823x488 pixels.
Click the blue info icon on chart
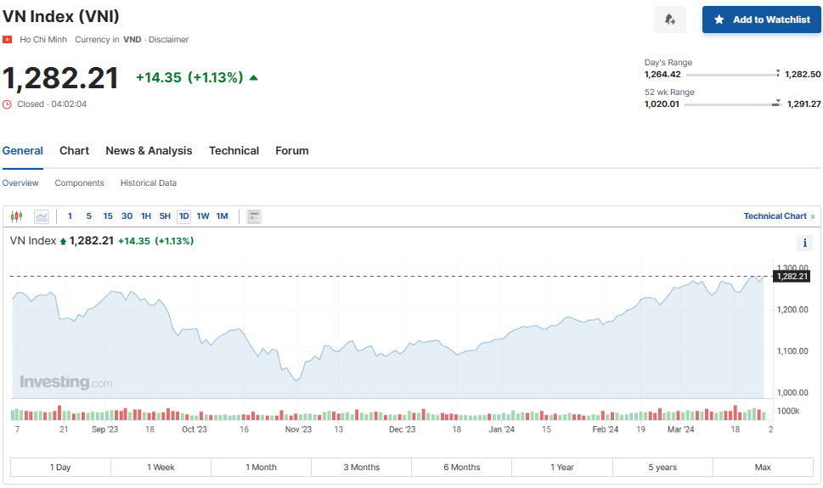click(x=805, y=244)
